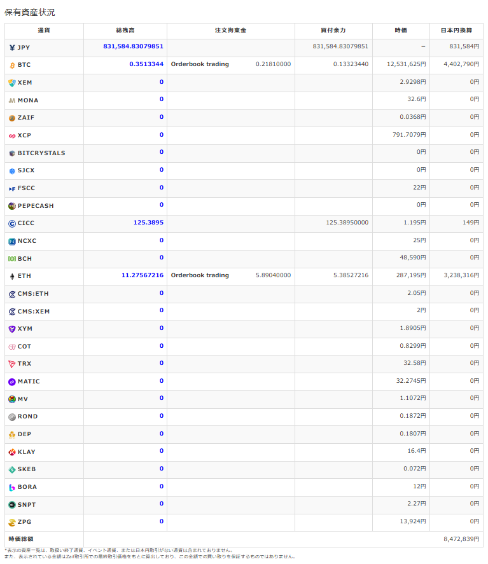Click CICC yen value 149円
The height and width of the screenshot is (564, 488).
pos(471,223)
